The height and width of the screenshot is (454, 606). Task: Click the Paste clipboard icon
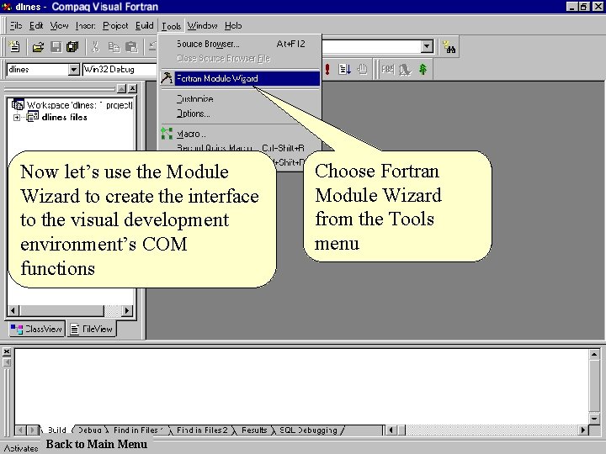pyautogui.click(x=131, y=47)
